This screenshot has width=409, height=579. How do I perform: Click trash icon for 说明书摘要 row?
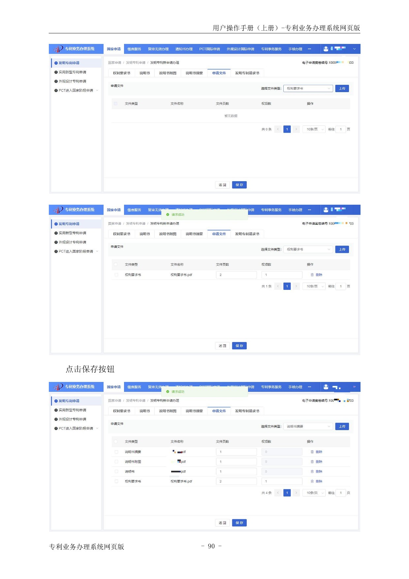point(312,452)
